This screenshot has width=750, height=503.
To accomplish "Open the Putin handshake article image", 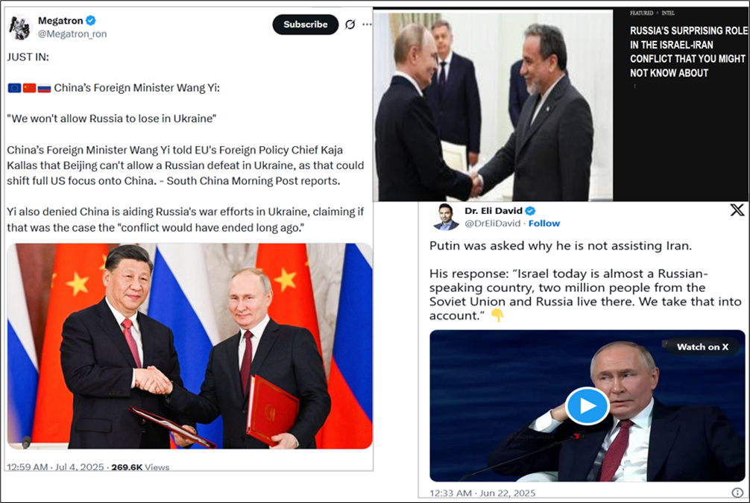I will click(493, 105).
